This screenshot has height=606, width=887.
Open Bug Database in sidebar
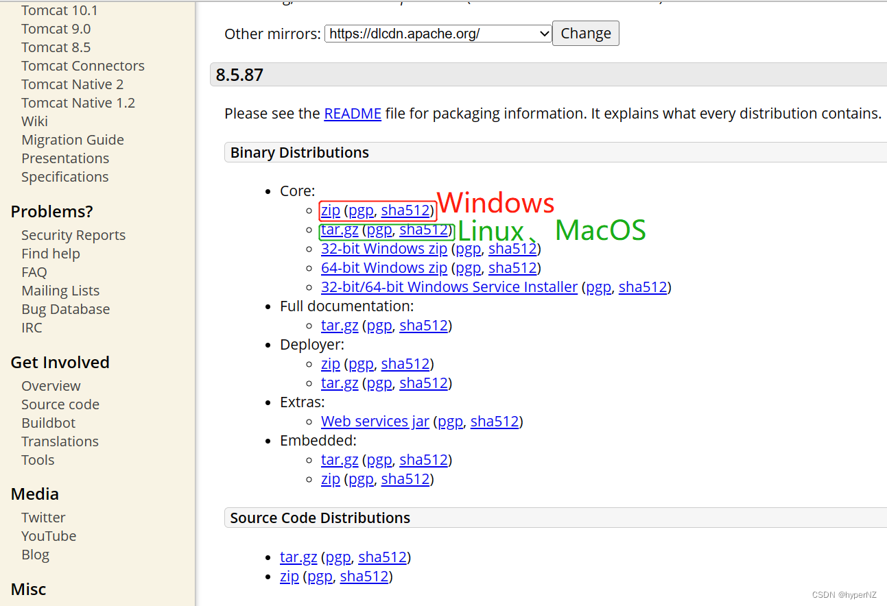coord(66,309)
